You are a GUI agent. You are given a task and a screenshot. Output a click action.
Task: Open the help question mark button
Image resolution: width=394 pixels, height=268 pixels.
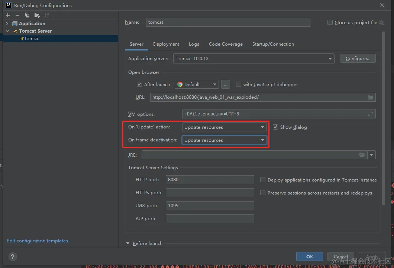(x=13, y=256)
